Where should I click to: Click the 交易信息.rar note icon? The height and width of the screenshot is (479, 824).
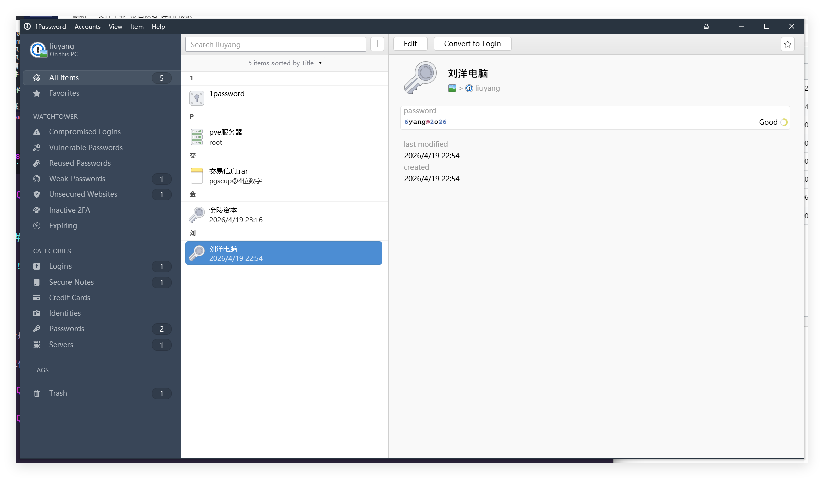tap(197, 176)
